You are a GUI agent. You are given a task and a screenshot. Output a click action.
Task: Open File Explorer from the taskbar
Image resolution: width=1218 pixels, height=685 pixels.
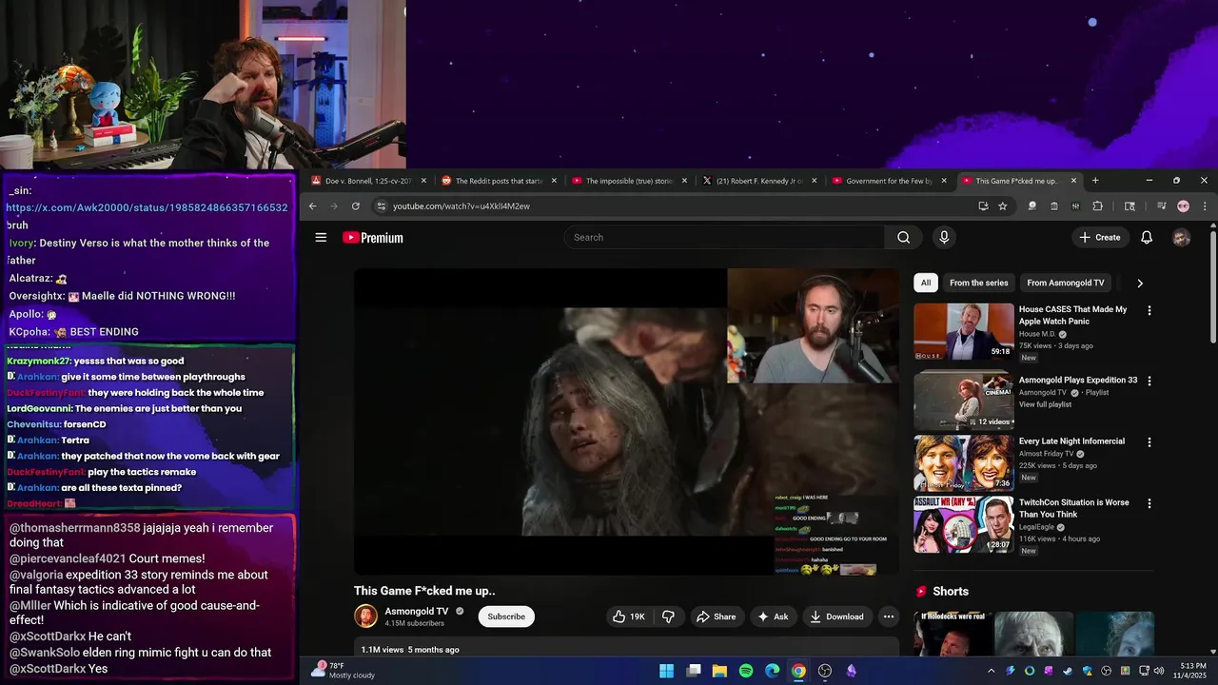tap(719, 671)
